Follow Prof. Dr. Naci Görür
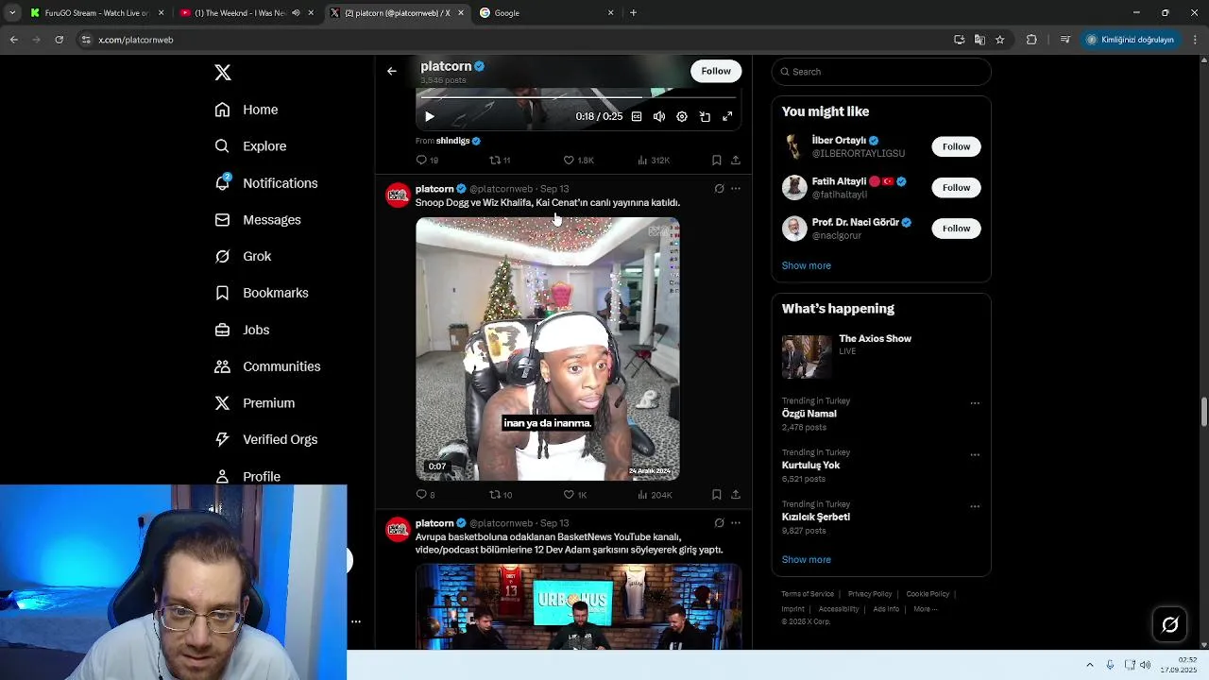Screen dimensions: 1209x680 (x=956, y=229)
